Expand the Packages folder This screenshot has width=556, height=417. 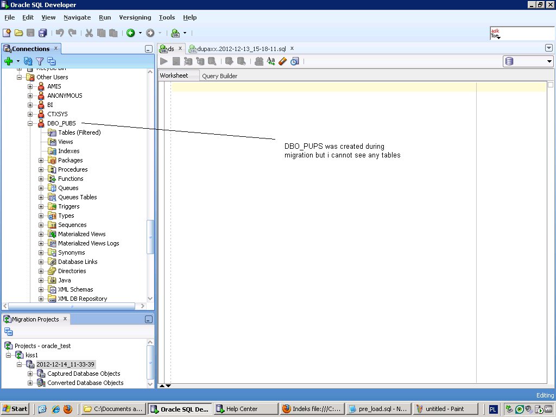pyautogui.click(x=41, y=160)
